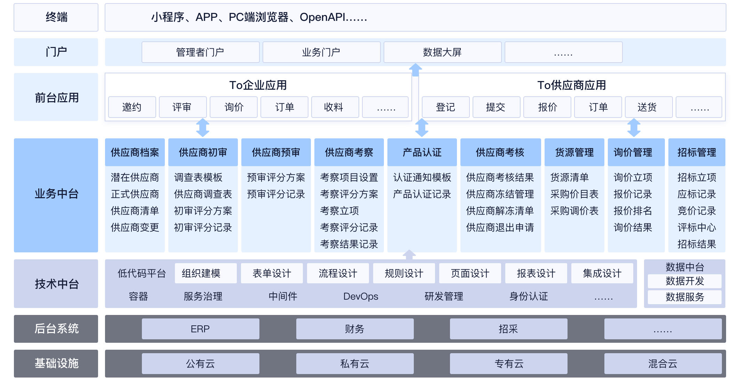
Task: Click the 收料 box
Action: (x=335, y=107)
